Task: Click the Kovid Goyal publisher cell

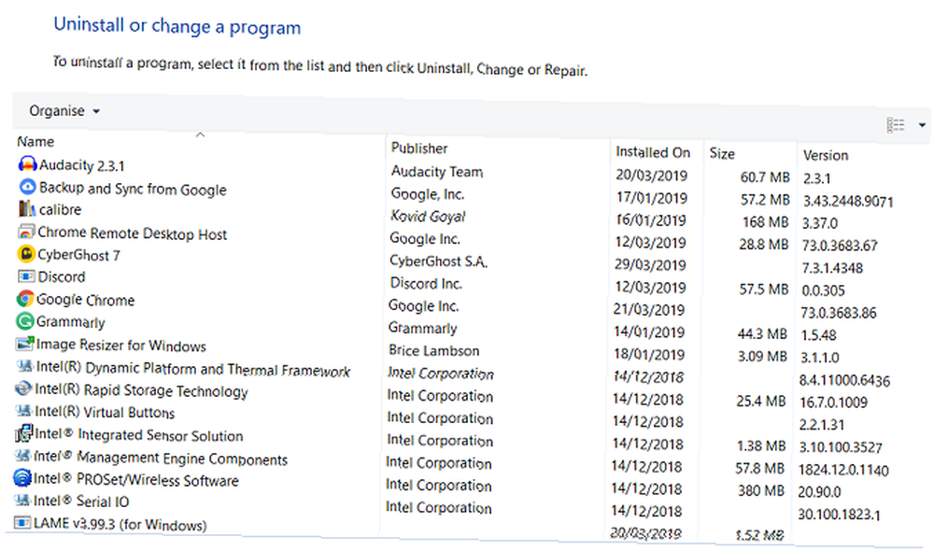Action: (428, 217)
